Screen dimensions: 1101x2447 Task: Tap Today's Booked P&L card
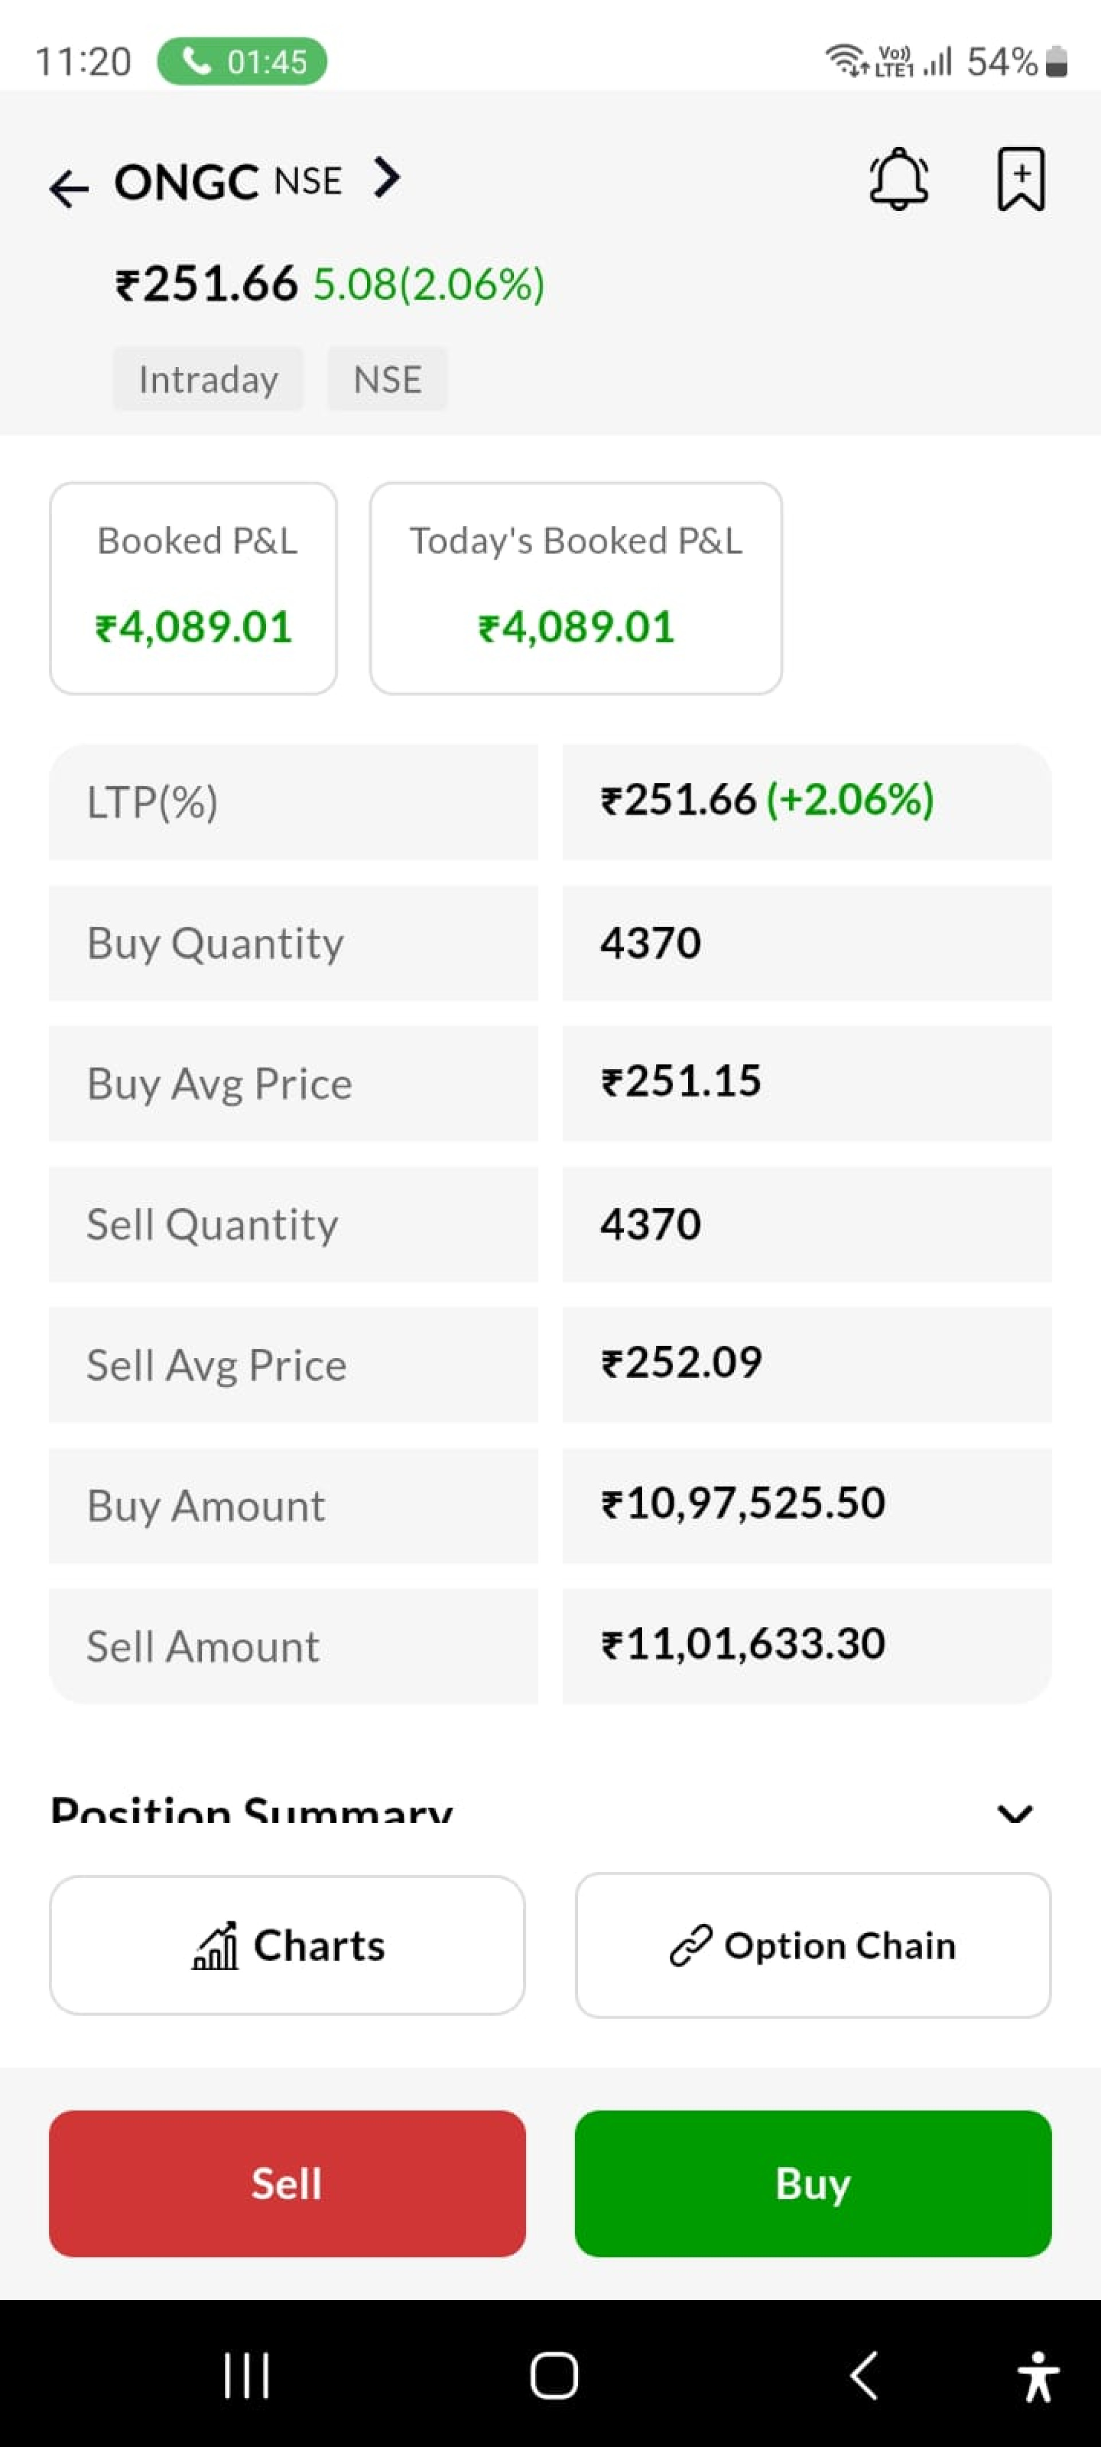576,588
